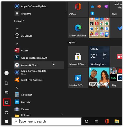The height and width of the screenshot is (127, 124).
Task: Open the Microsoft Store tile
Action: point(78,57)
